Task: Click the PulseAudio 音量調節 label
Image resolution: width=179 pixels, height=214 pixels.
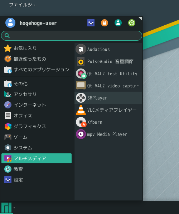Action: [110, 61]
